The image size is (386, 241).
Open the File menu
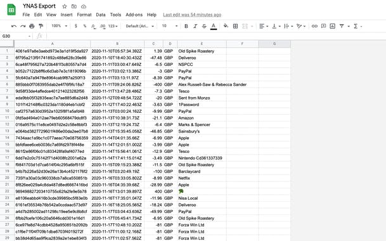tap(26, 15)
